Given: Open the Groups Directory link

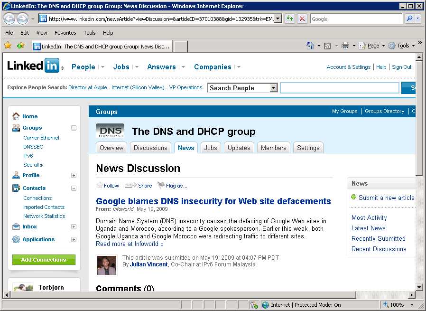Looking at the screenshot, I should pyautogui.click(x=384, y=111).
